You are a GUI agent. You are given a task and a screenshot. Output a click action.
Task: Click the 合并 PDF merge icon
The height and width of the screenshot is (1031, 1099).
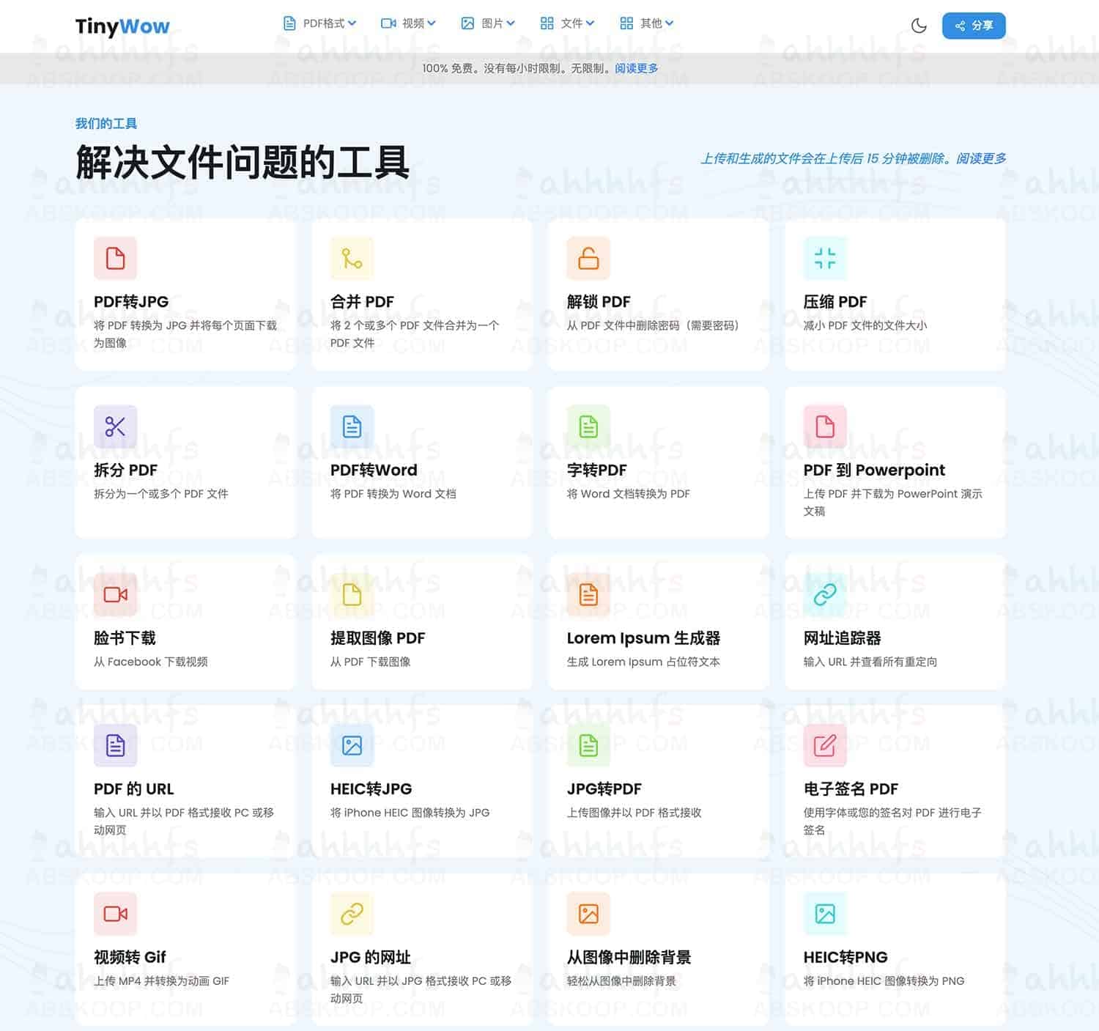pyautogui.click(x=352, y=258)
